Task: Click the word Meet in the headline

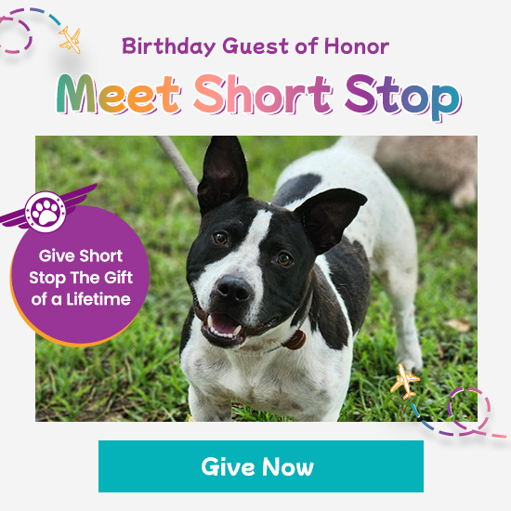Action: coord(118,94)
